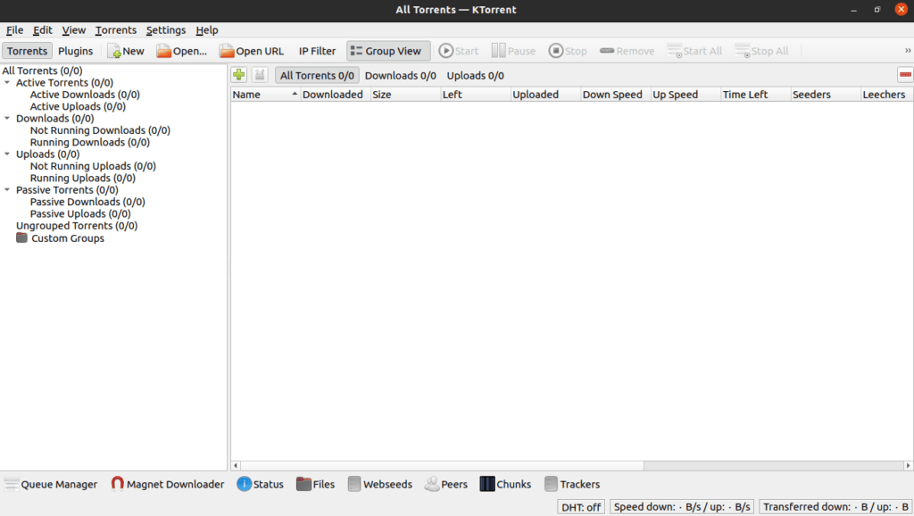Open the Chunks panel
The height and width of the screenshot is (516, 914).
(505, 484)
